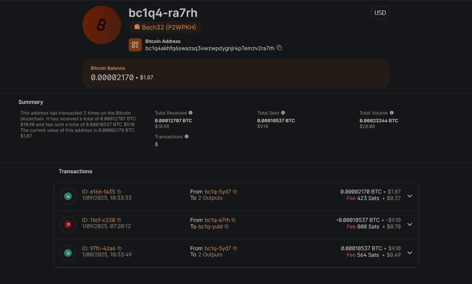This screenshot has height=284, width=472.
Task: Copy transaction ID e166-fa35
Action: click(x=119, y=192)
